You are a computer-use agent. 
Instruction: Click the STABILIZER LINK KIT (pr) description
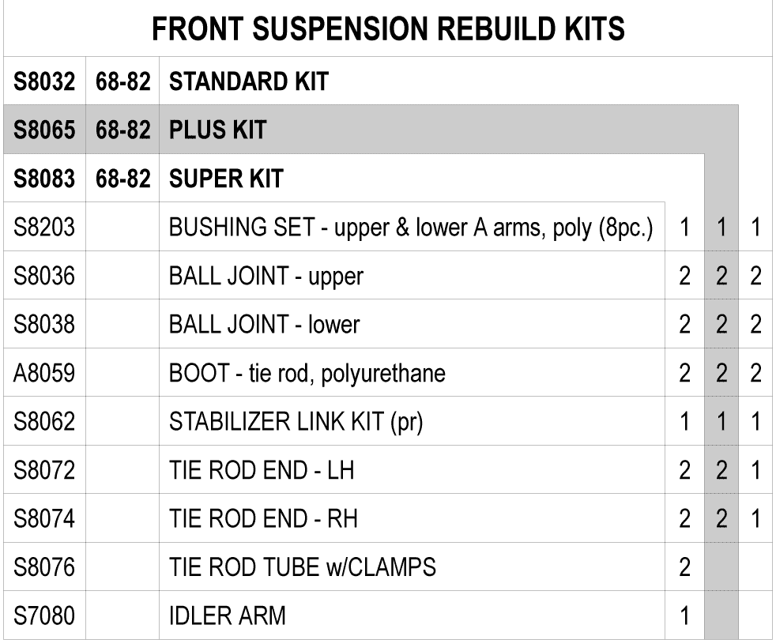click(x=296, y=422)
